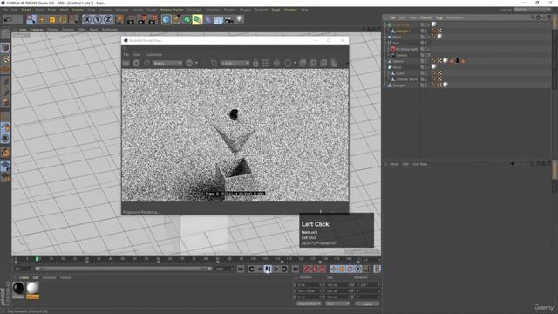Select Texture mode checker sphere icon in left sidebar
This screenshot has width=558, height=314.
[5, 59]
